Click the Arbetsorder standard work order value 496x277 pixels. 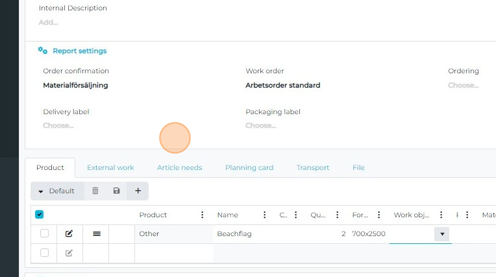(x=282, y=85)
